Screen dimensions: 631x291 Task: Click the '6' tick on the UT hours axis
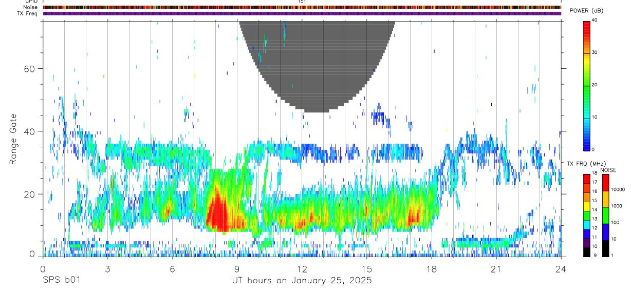click(172, 268)
